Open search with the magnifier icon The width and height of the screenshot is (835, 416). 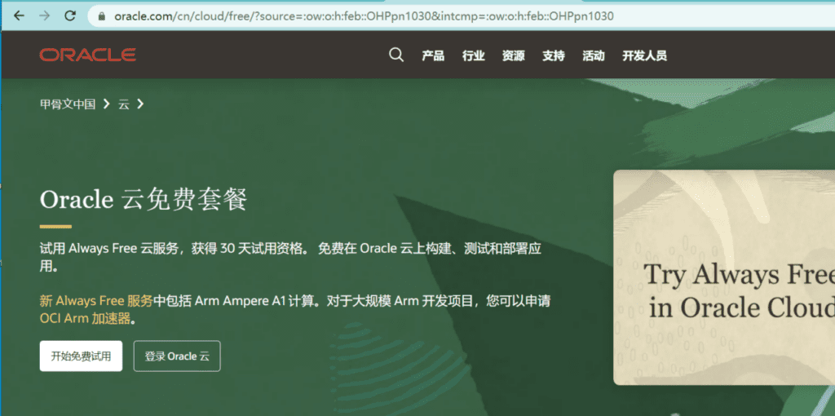pyautogui.click(x=396, y=55)
